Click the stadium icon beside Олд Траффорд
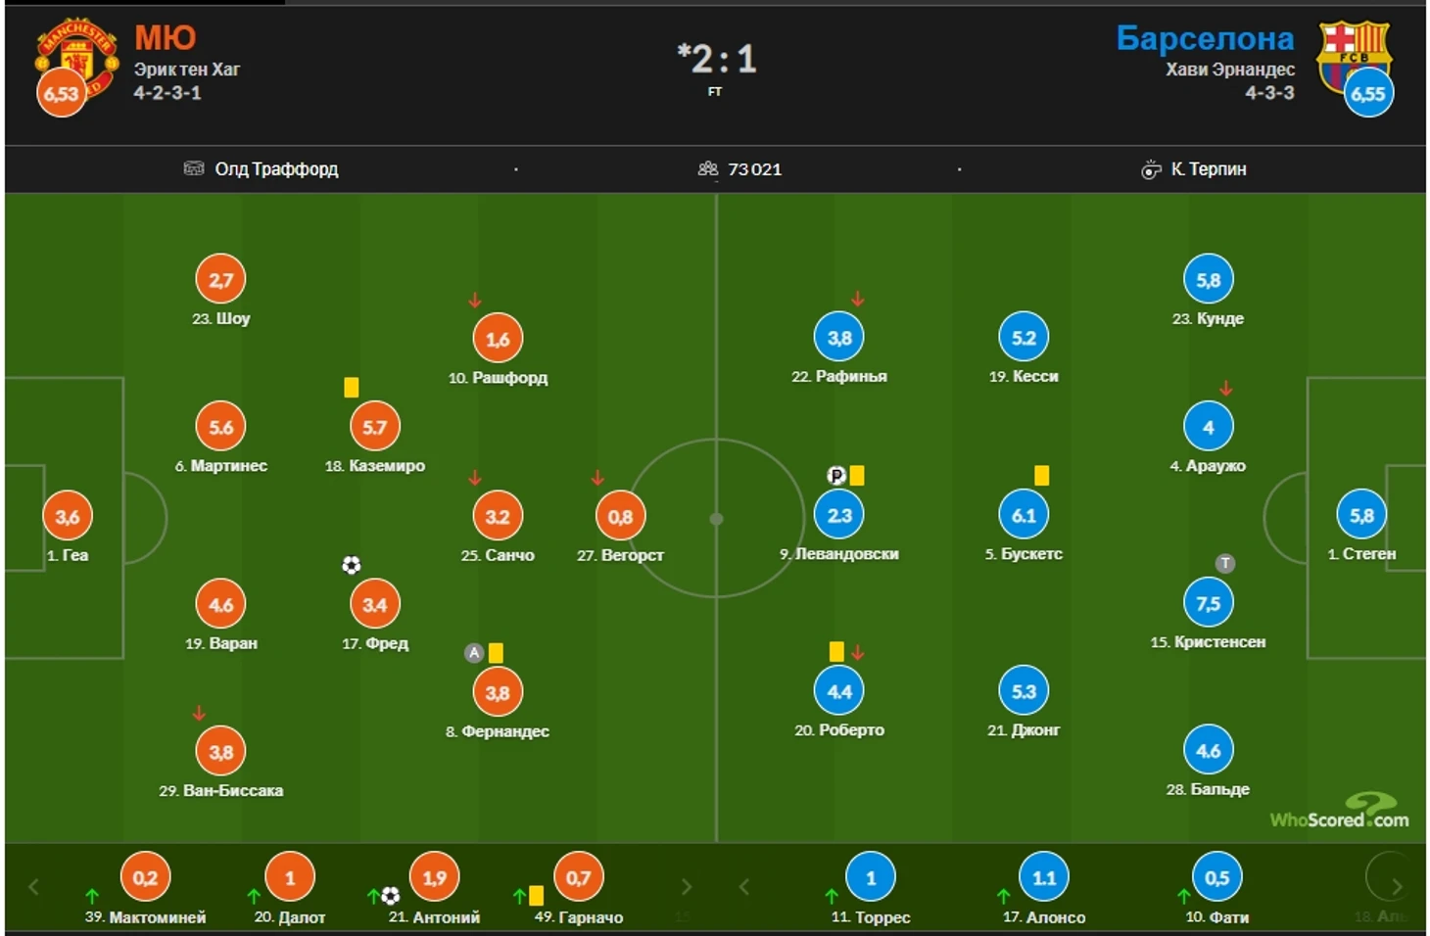Image resolution: width=1430 pixels, height=936 pixels. click(194, 168)
